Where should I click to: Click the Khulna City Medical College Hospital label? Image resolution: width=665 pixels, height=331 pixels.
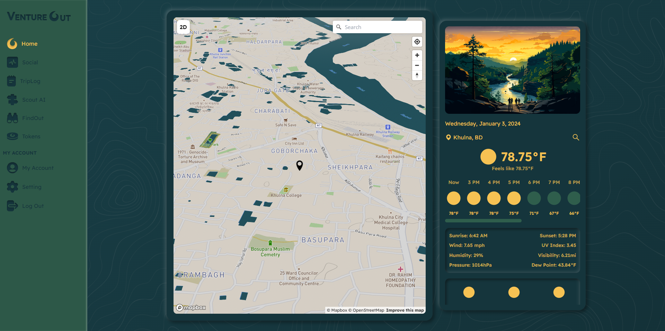(391, 222)
